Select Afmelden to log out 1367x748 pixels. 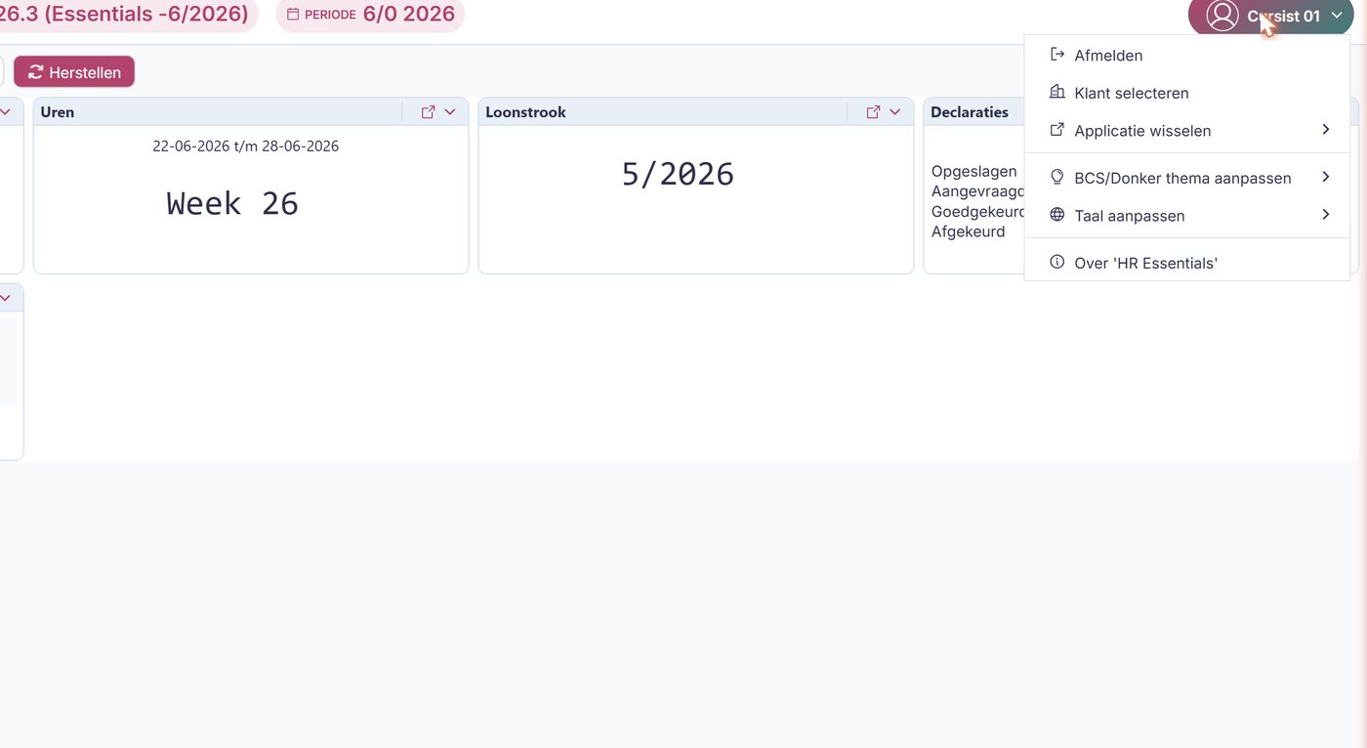(x=1186, y=56)
